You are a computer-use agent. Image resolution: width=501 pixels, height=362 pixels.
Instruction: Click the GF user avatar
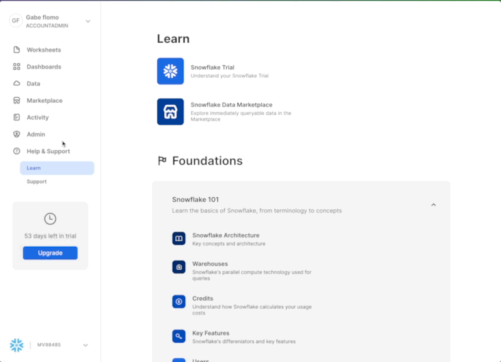coord(16,21)
